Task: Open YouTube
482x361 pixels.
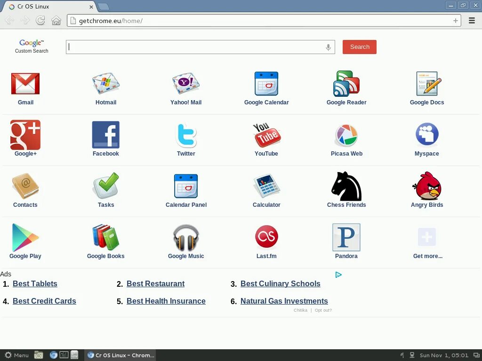Action: 266,136
